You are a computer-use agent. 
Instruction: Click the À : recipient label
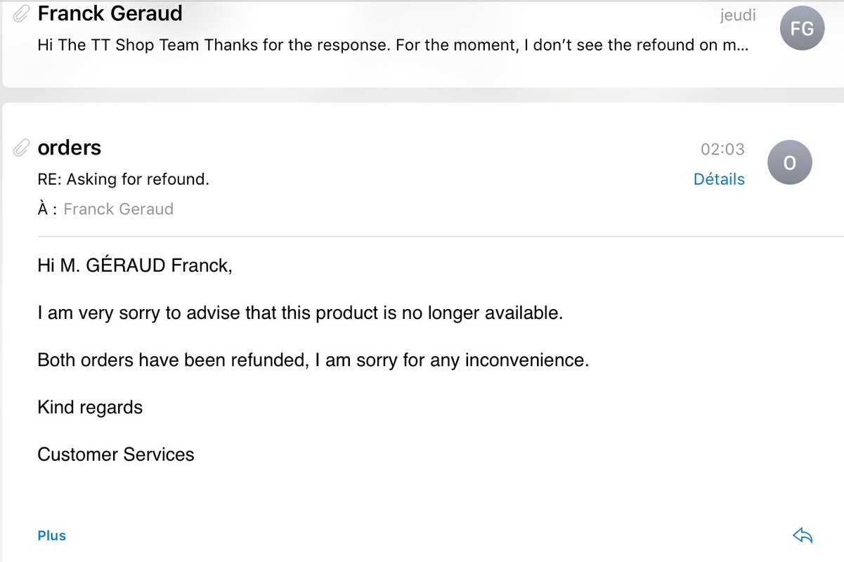pyautogui.click(x=46, y=209)
